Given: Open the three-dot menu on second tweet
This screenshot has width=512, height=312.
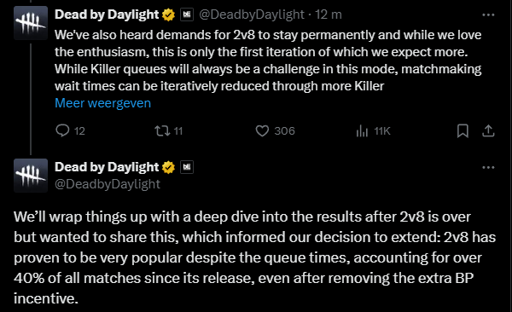Looking at the screenshot, I should (488, 167).
